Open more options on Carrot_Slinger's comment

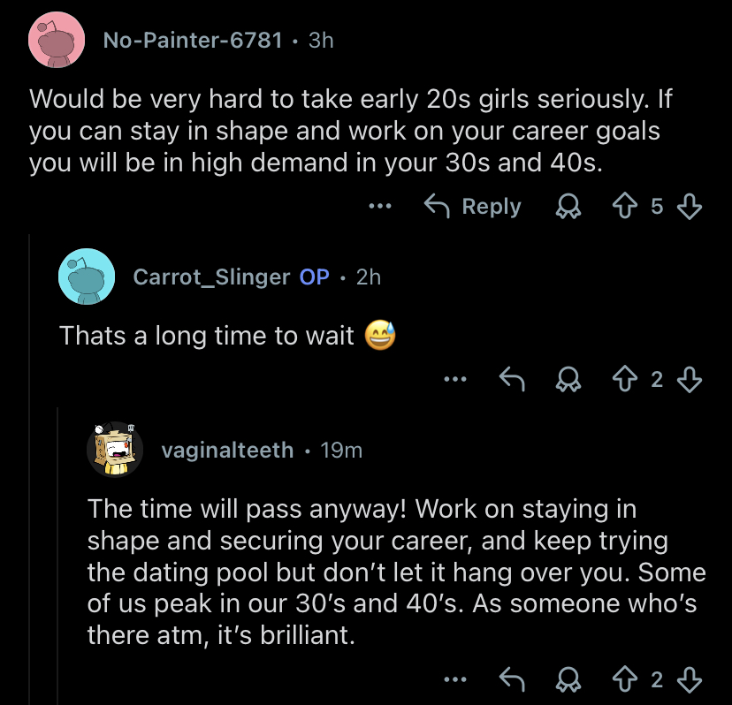[x=454, y=379]
